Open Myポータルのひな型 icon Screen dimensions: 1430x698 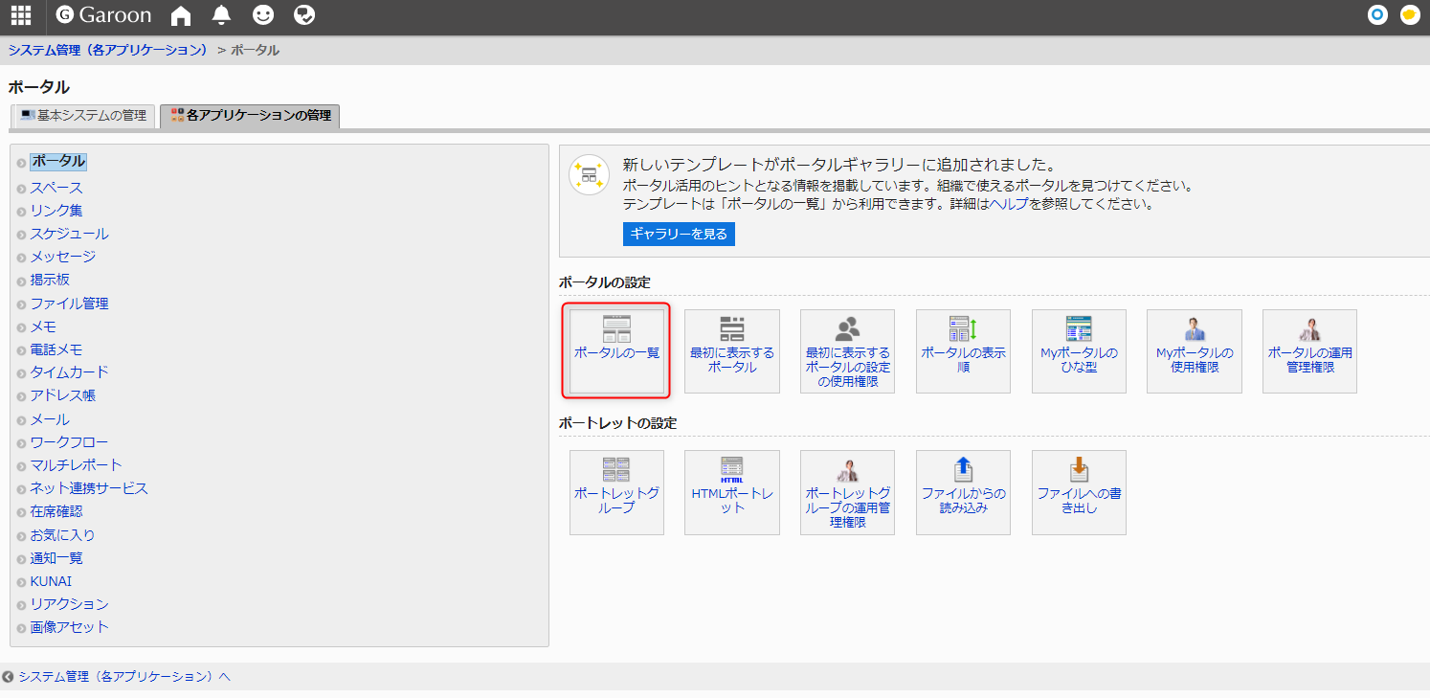pos(1079,350)
